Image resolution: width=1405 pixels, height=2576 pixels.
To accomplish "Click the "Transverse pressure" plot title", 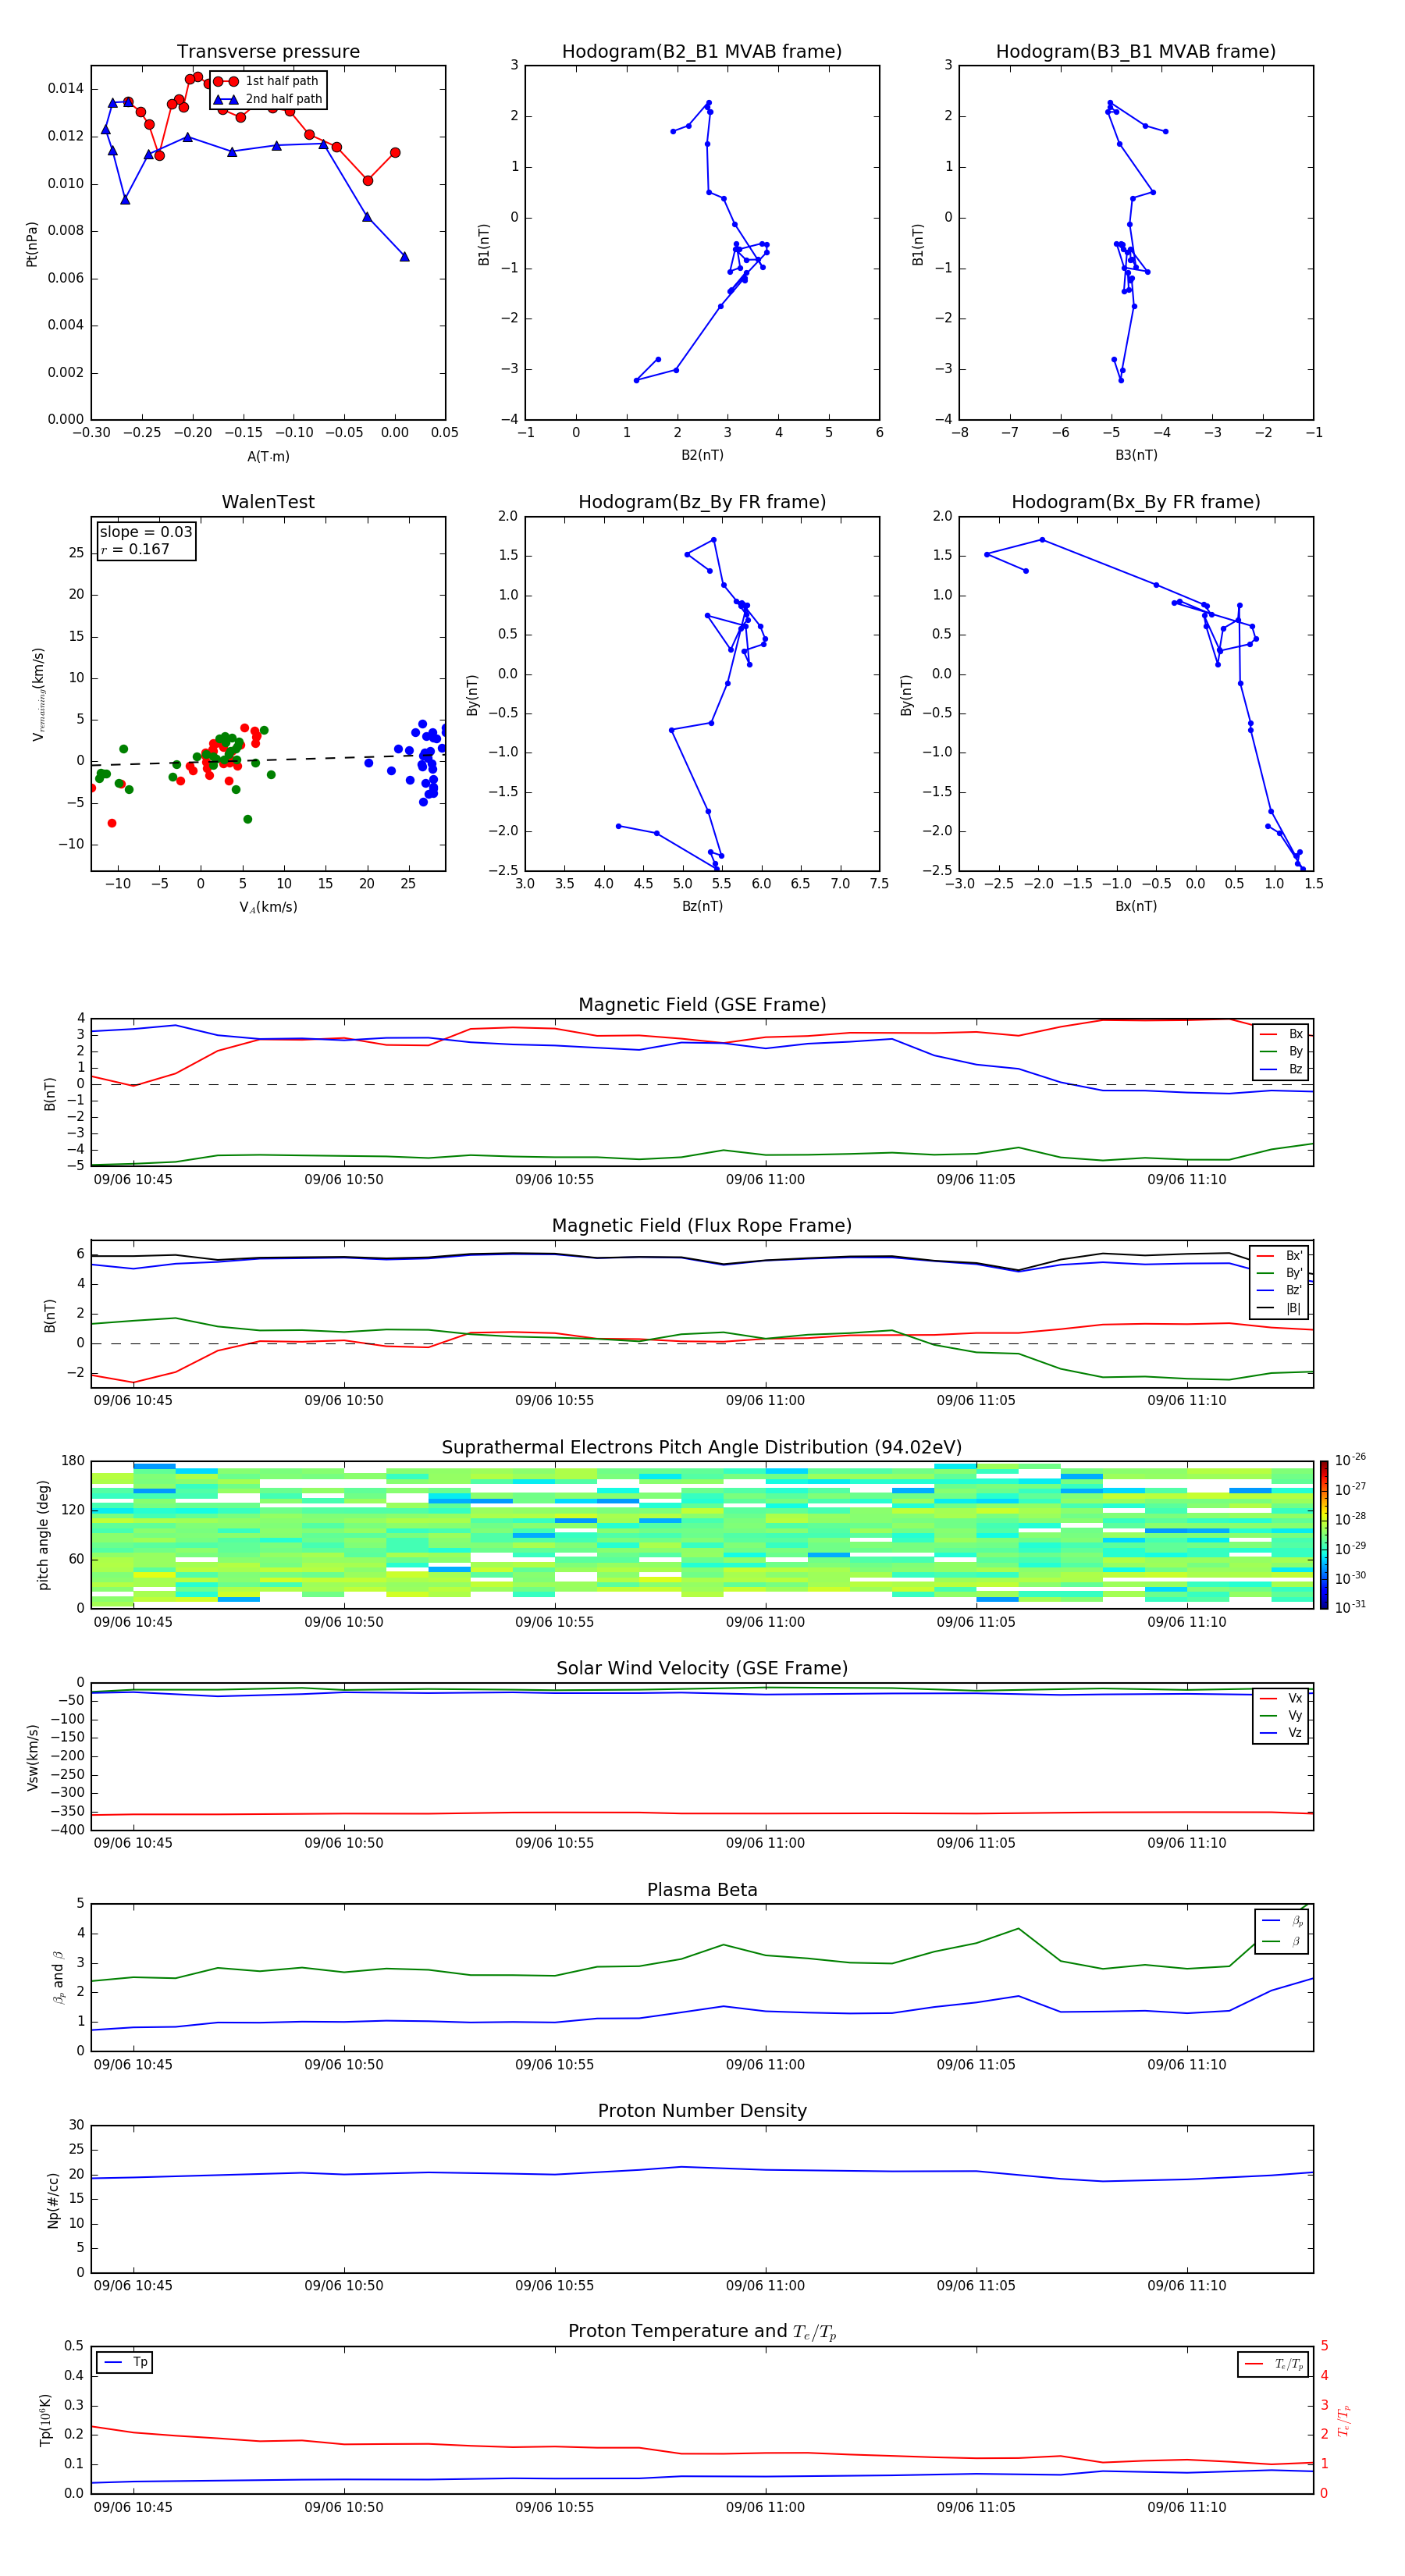I will [x=268, y=52].
